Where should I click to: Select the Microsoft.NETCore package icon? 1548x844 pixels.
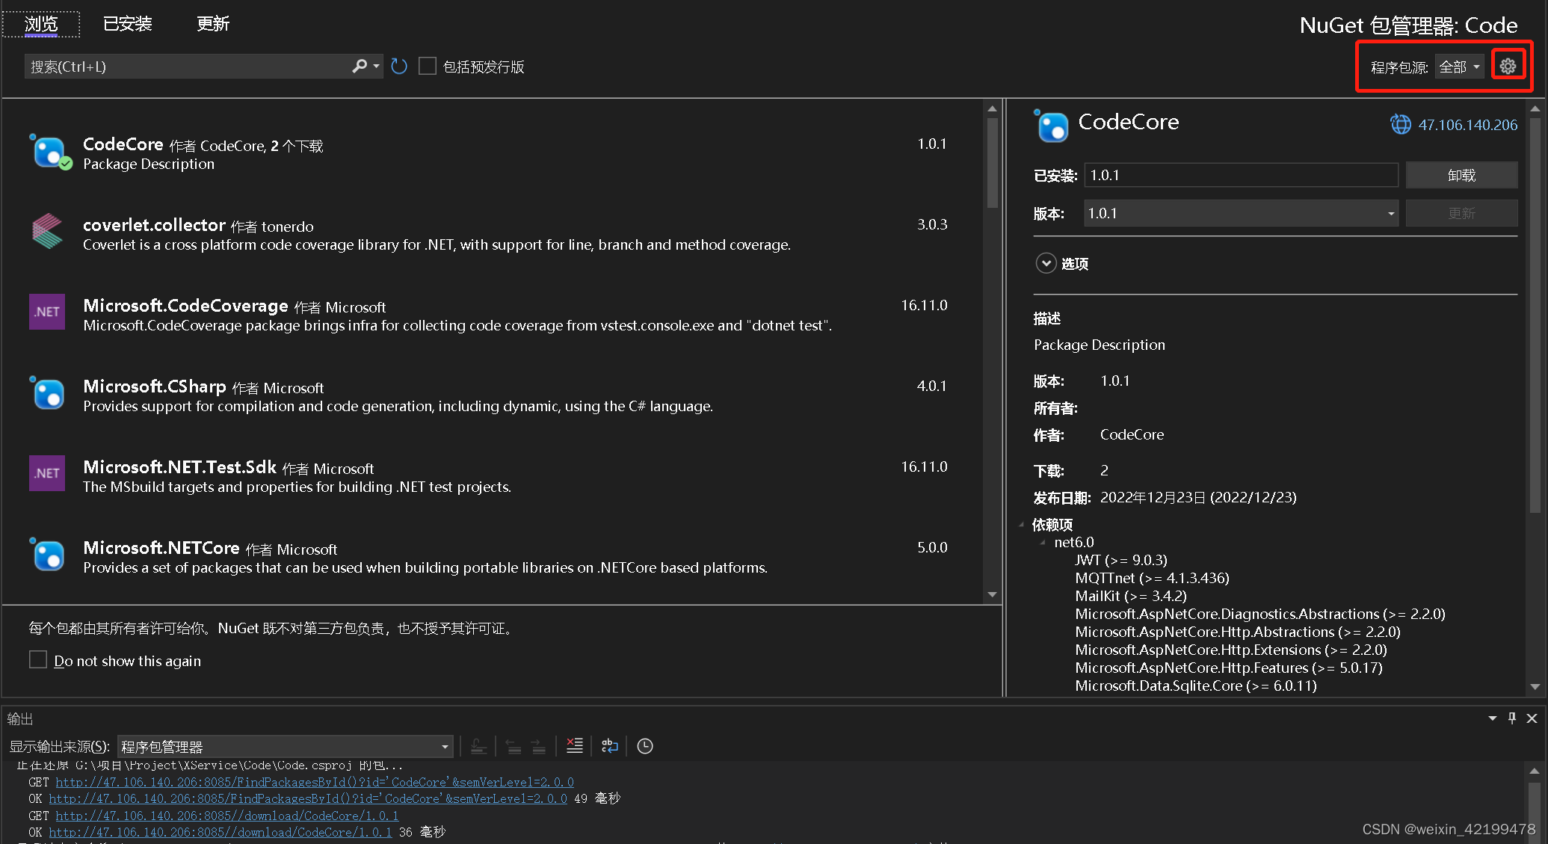pos(48,555)
